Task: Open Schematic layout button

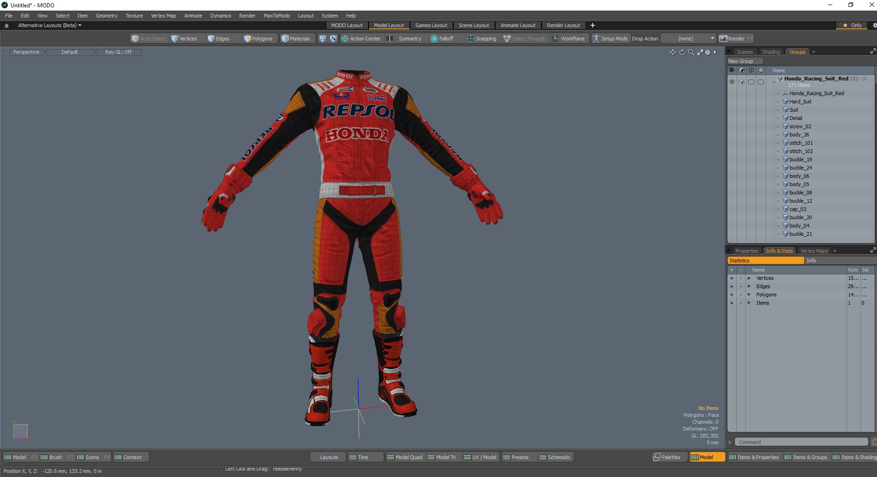Action: pos(555,457)
